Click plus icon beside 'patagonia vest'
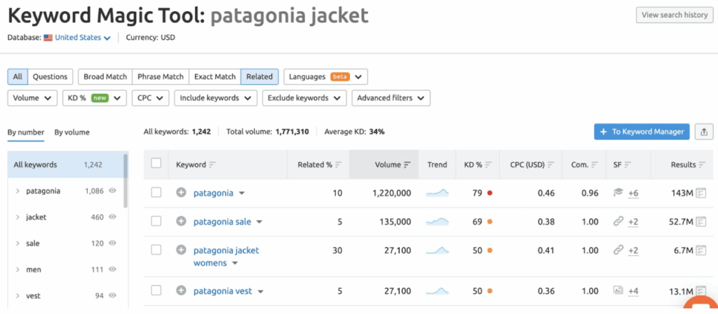This screenshot has width=718, height=314. [181, 291]
